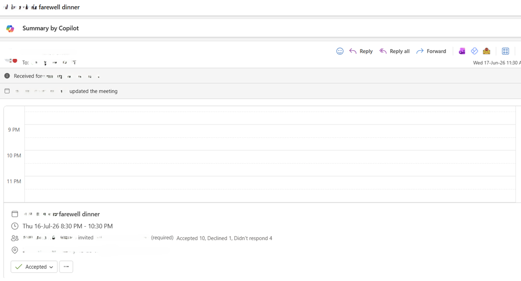
Task: Click the (required) attendee label
Action: (x=162, y=238)
